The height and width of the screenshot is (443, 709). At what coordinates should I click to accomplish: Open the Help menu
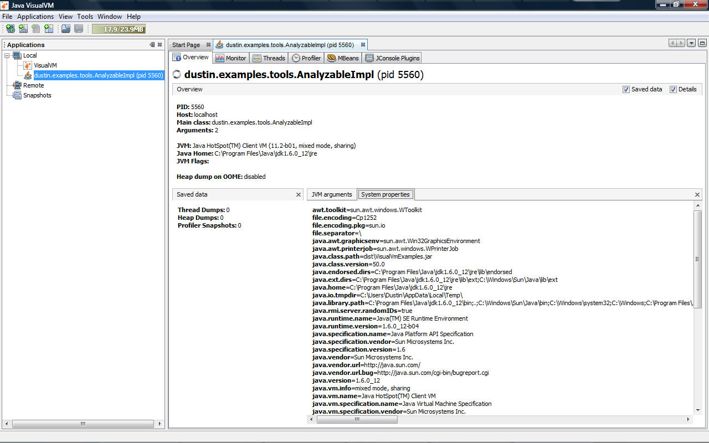[x=133, y=17]
